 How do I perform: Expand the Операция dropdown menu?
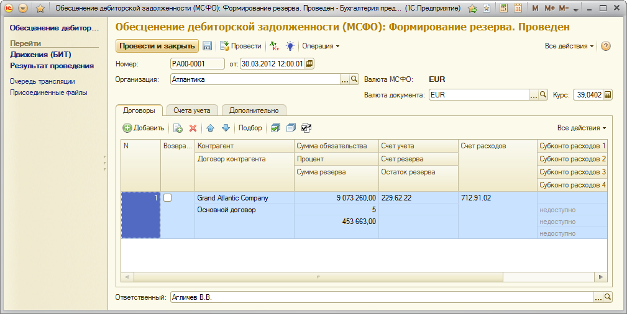pyautogui.click(x=321, y=47)
